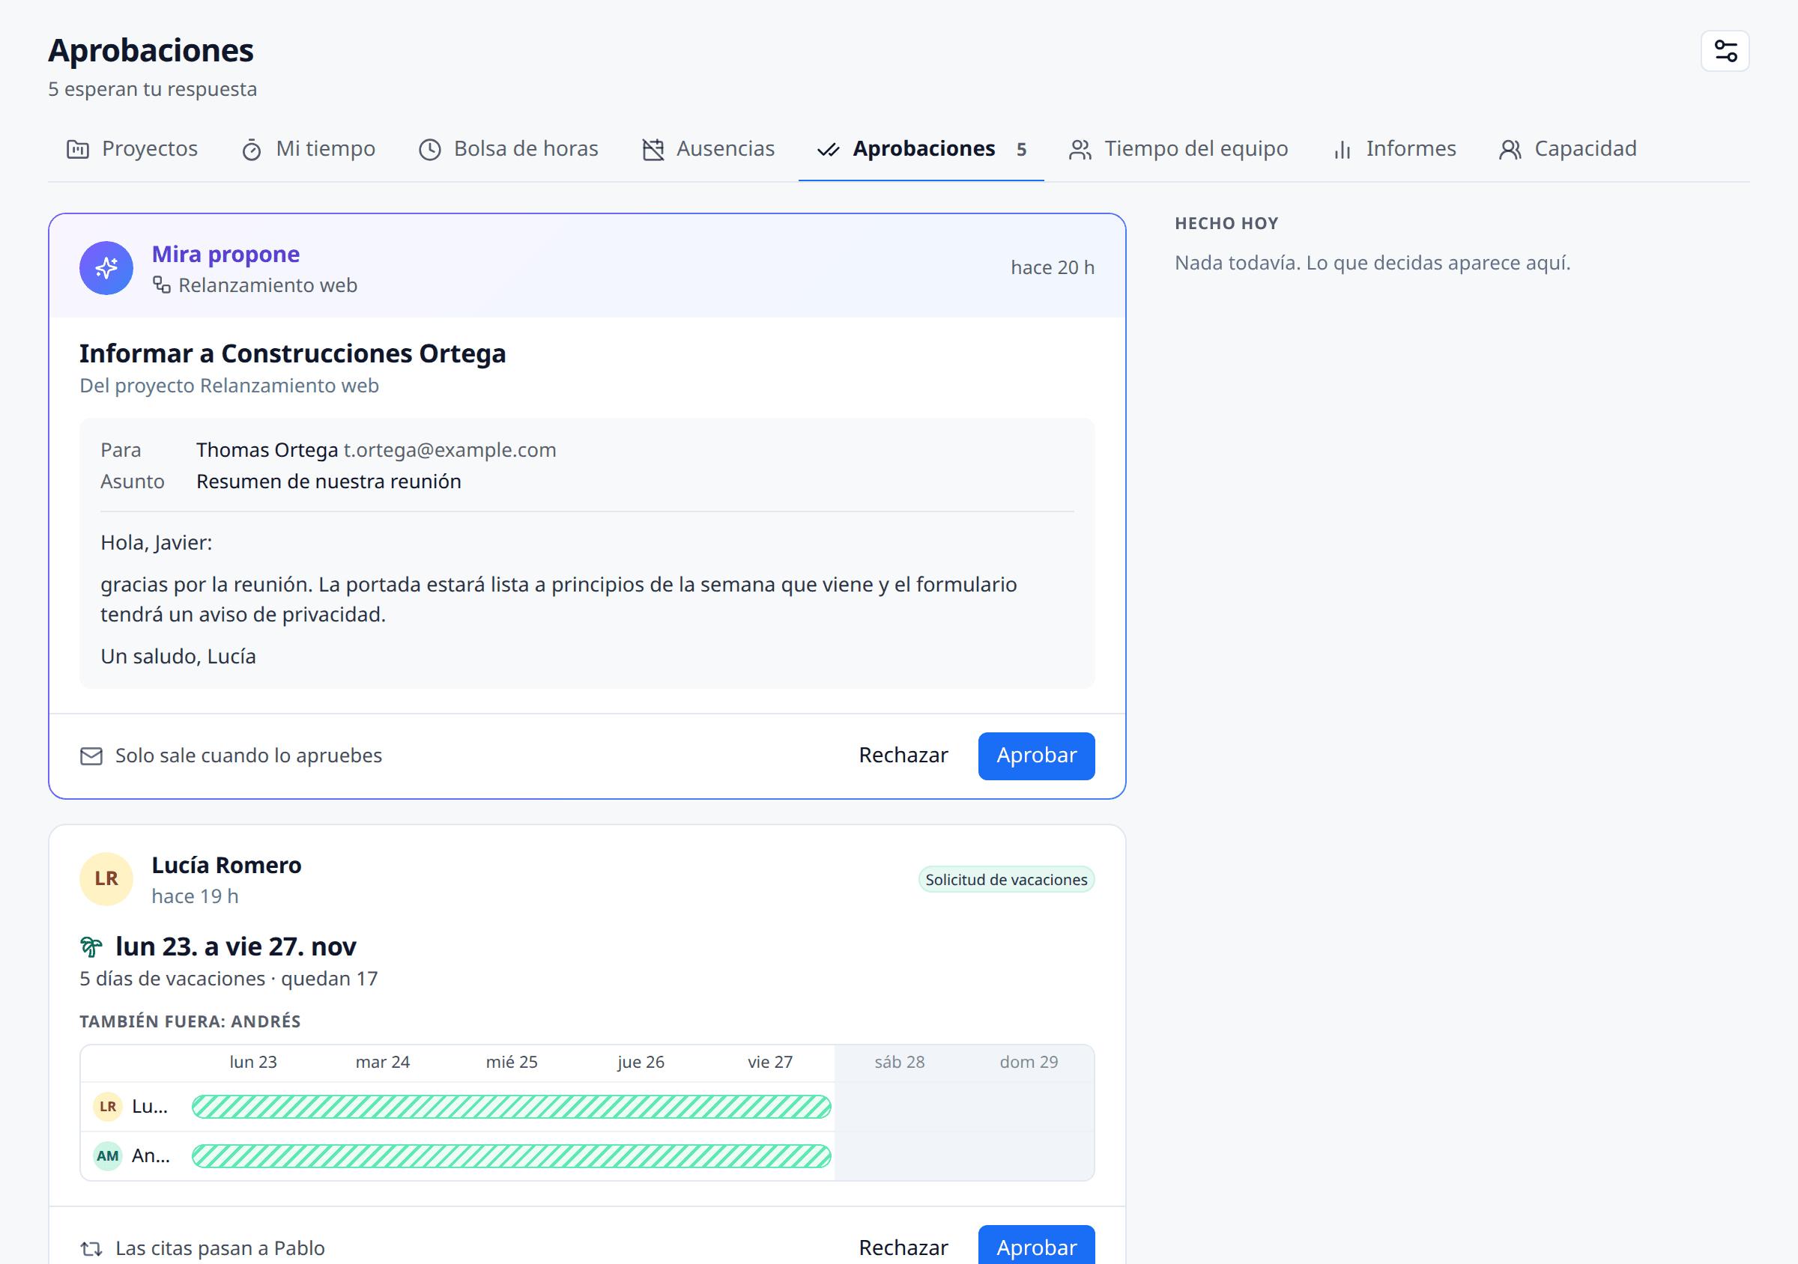This screenshot has width=1798, height=1264.
Task: Open the Informes tab
Action: click(x=1394, y=149)
